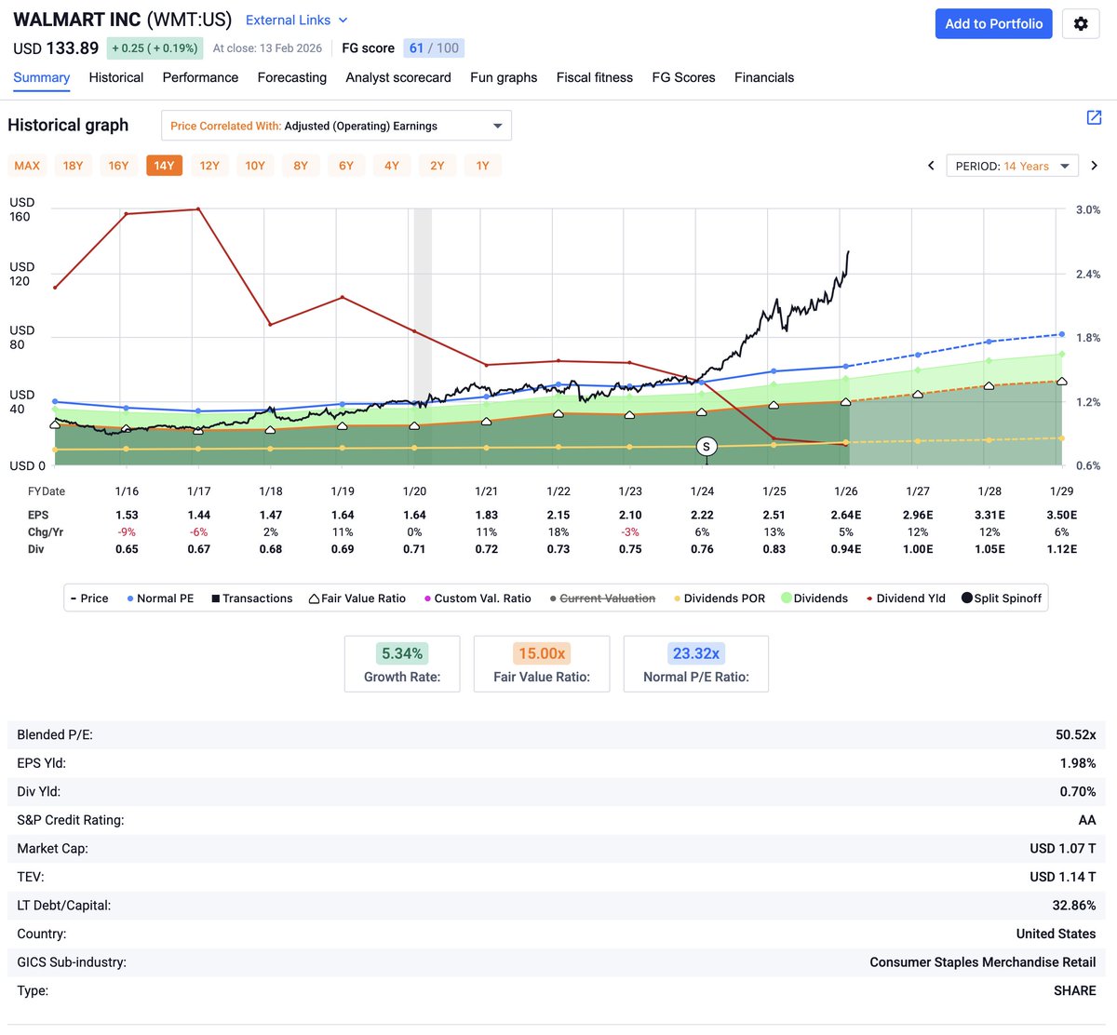Open the PERIOD: 14 Years dropdown

click(1012, 165)
